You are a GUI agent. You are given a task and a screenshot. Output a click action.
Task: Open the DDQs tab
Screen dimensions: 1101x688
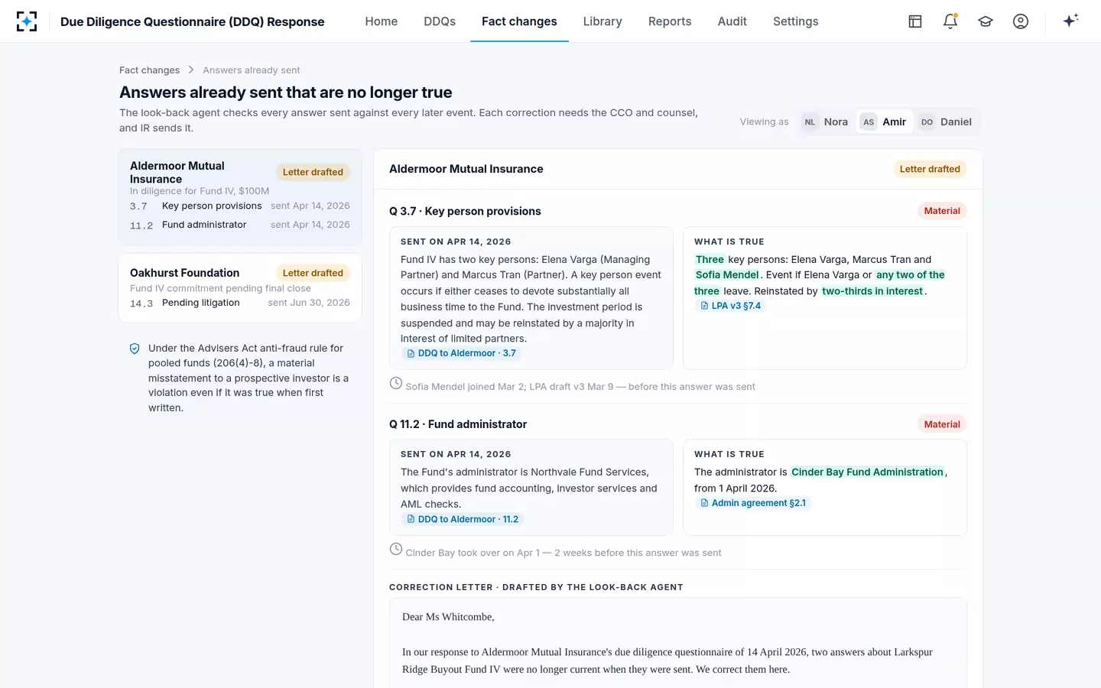pos(440,21)
